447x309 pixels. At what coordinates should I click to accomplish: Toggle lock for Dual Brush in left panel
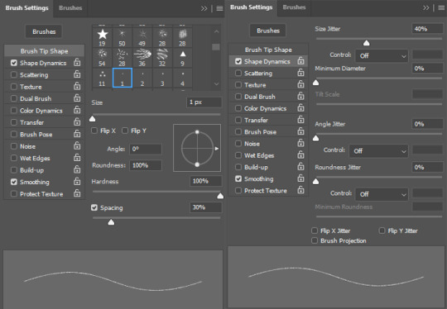[77, 98]
